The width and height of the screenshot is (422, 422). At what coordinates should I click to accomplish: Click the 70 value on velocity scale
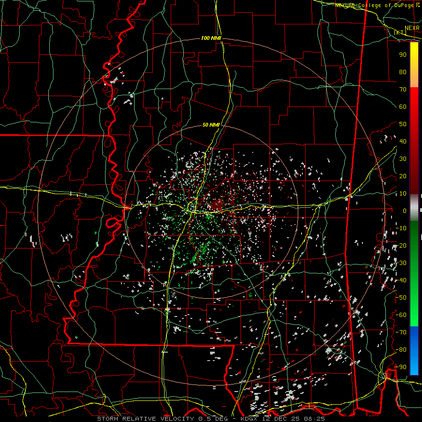(x=403, y=90)
